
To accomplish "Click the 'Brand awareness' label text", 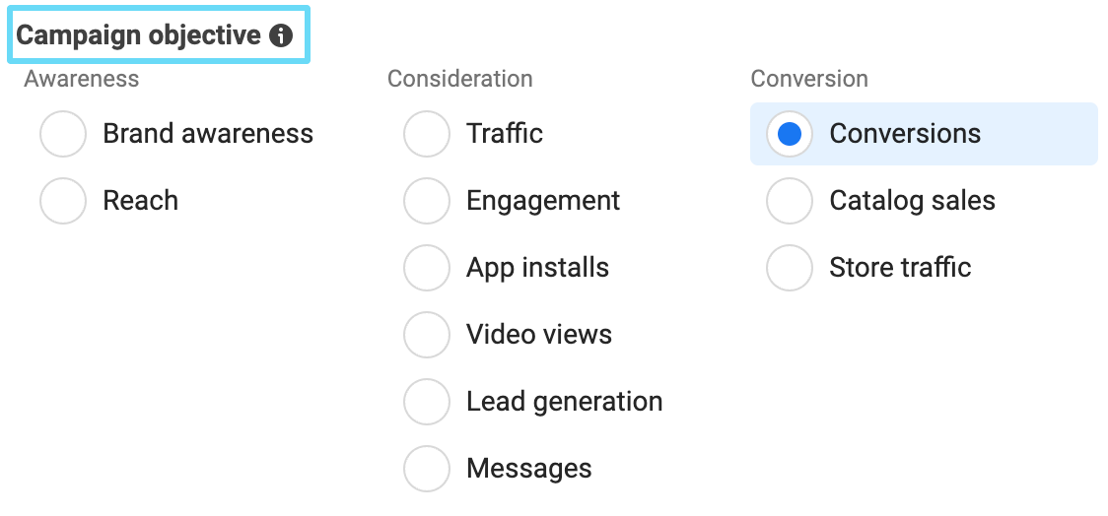I will coord(208,134).
